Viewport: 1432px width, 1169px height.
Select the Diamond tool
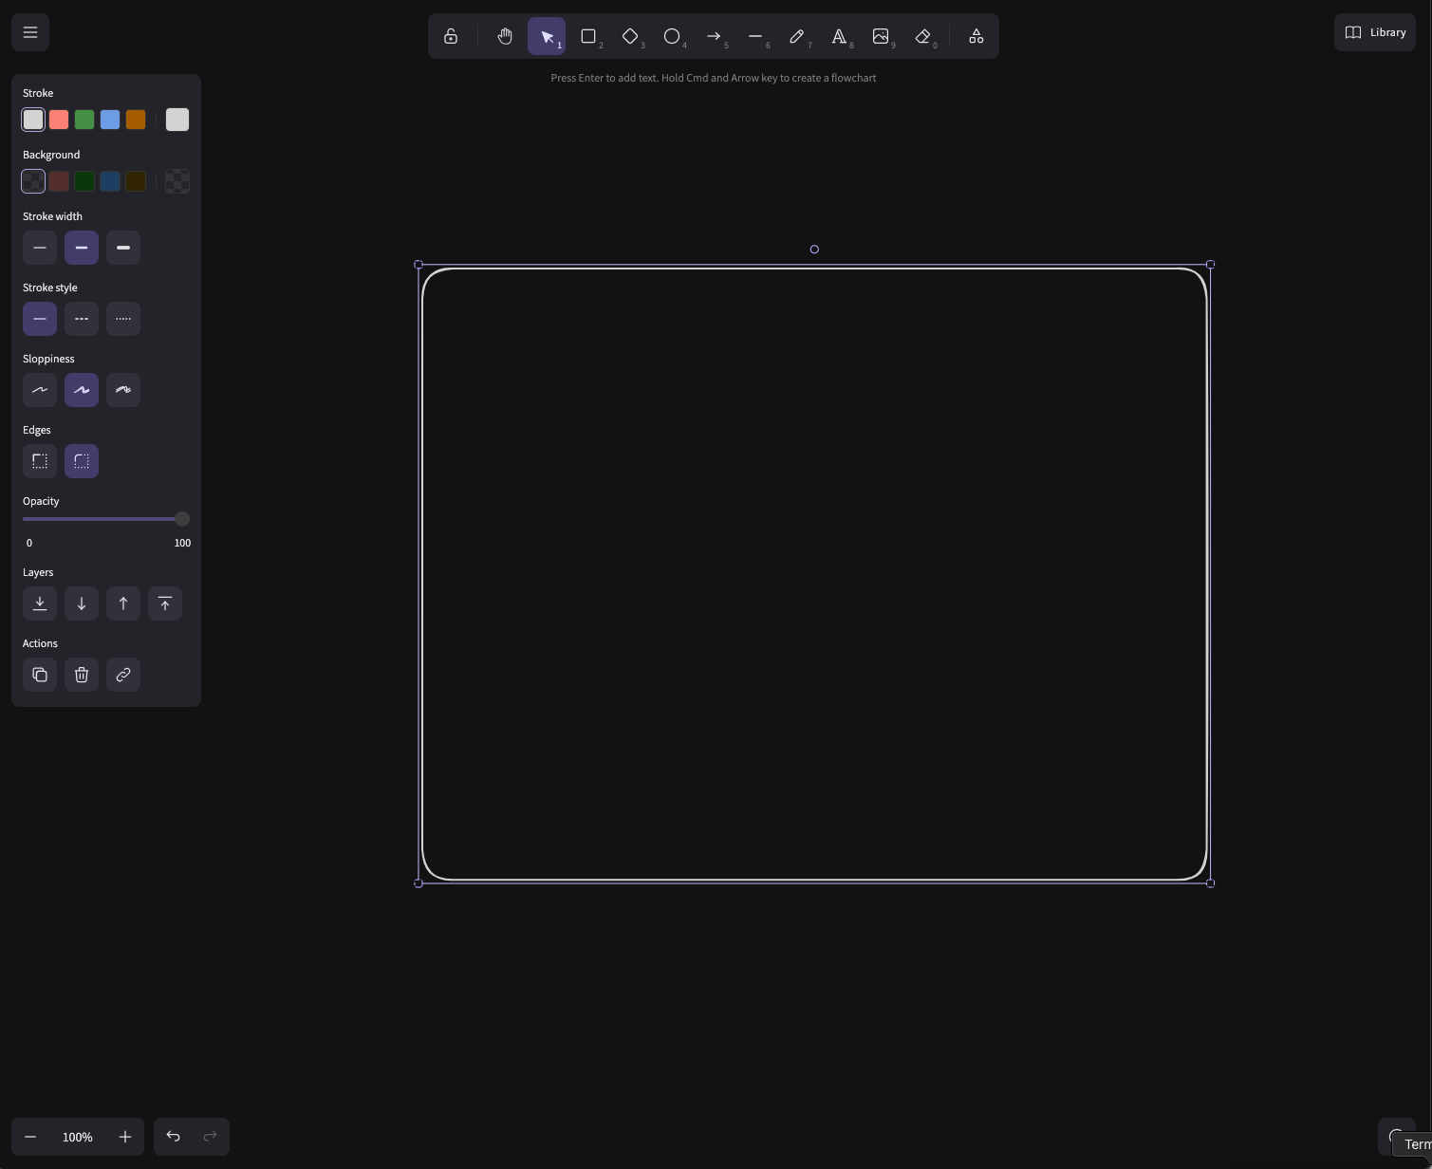click(x=630, y=36)
